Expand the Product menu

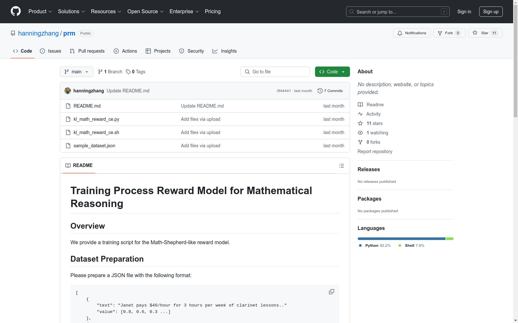[40, 12]
